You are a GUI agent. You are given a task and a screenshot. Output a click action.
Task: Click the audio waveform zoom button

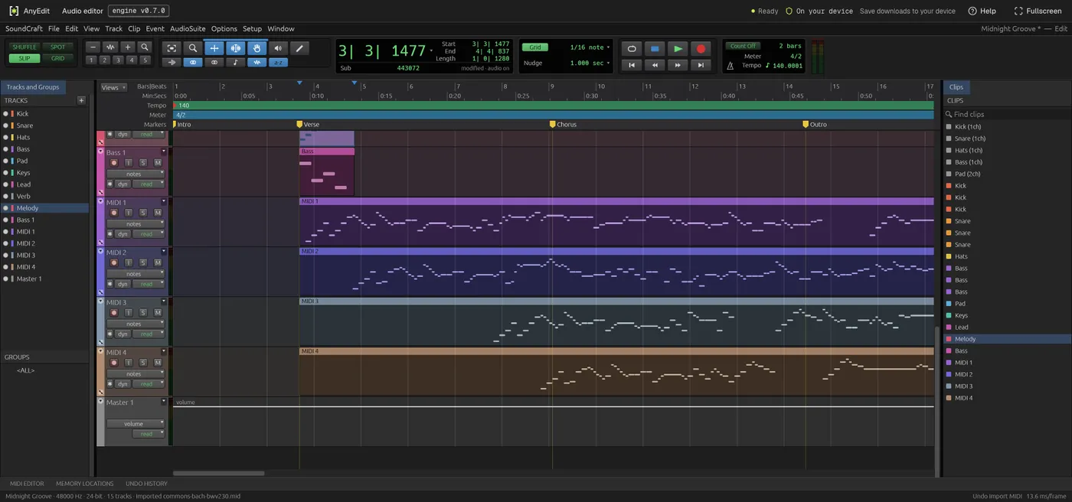[x=110, y=47]
